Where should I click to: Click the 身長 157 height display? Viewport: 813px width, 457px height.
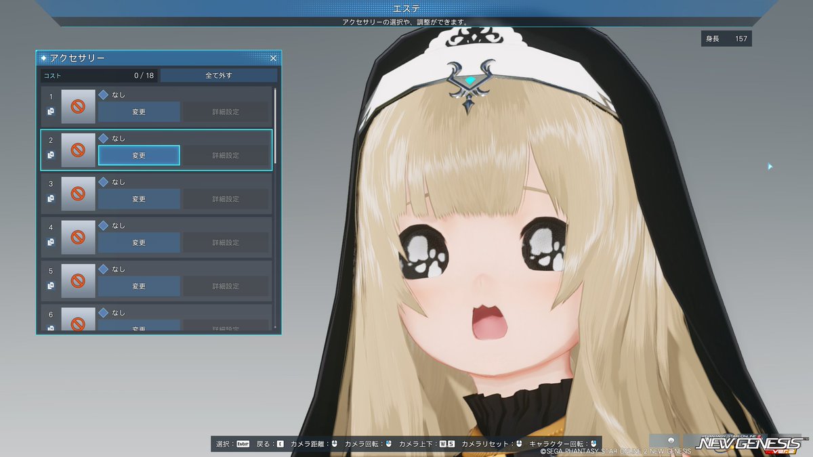click(x=726, y=39)
